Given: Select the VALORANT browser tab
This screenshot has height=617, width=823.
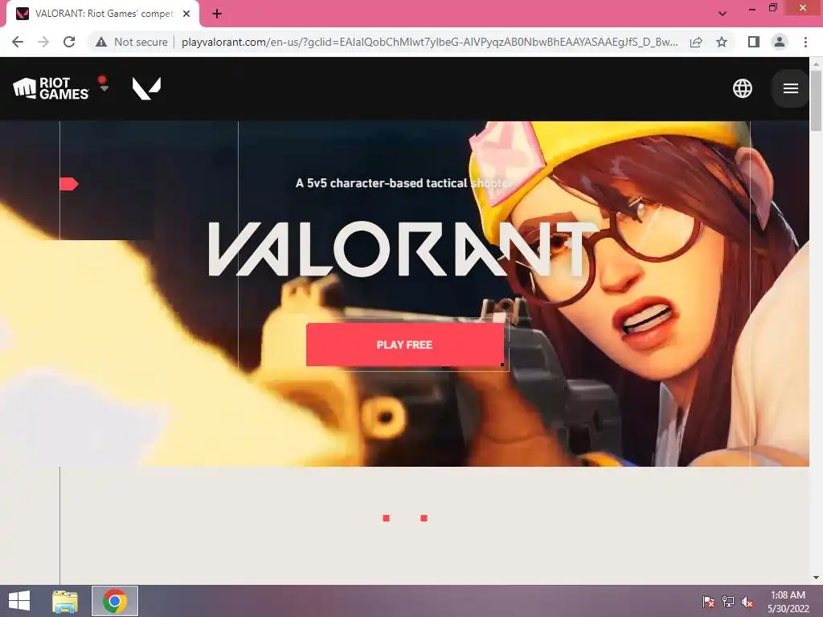Looking at the screenshot, I should tap(102, 14).
